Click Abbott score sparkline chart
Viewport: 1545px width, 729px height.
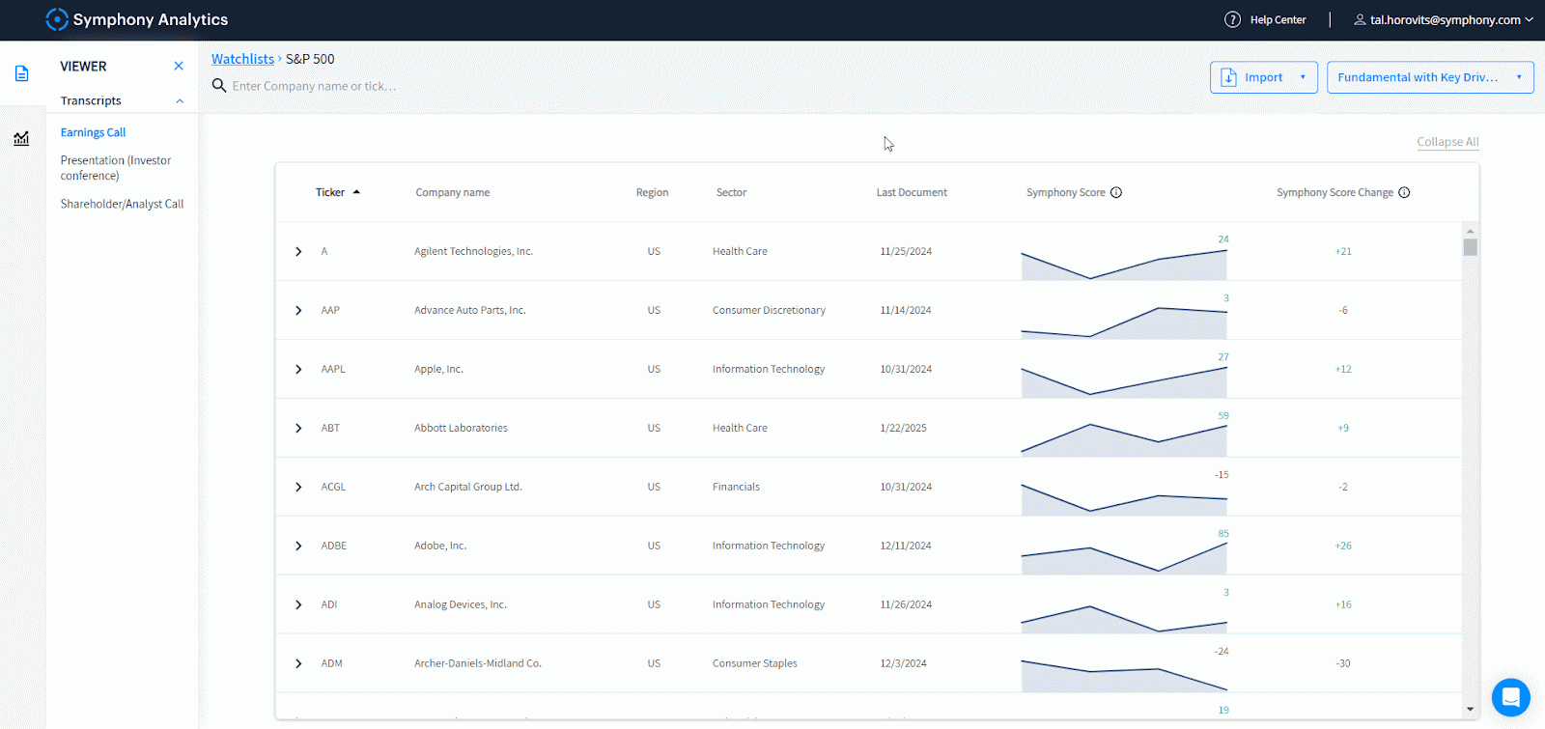(1124, 439)
